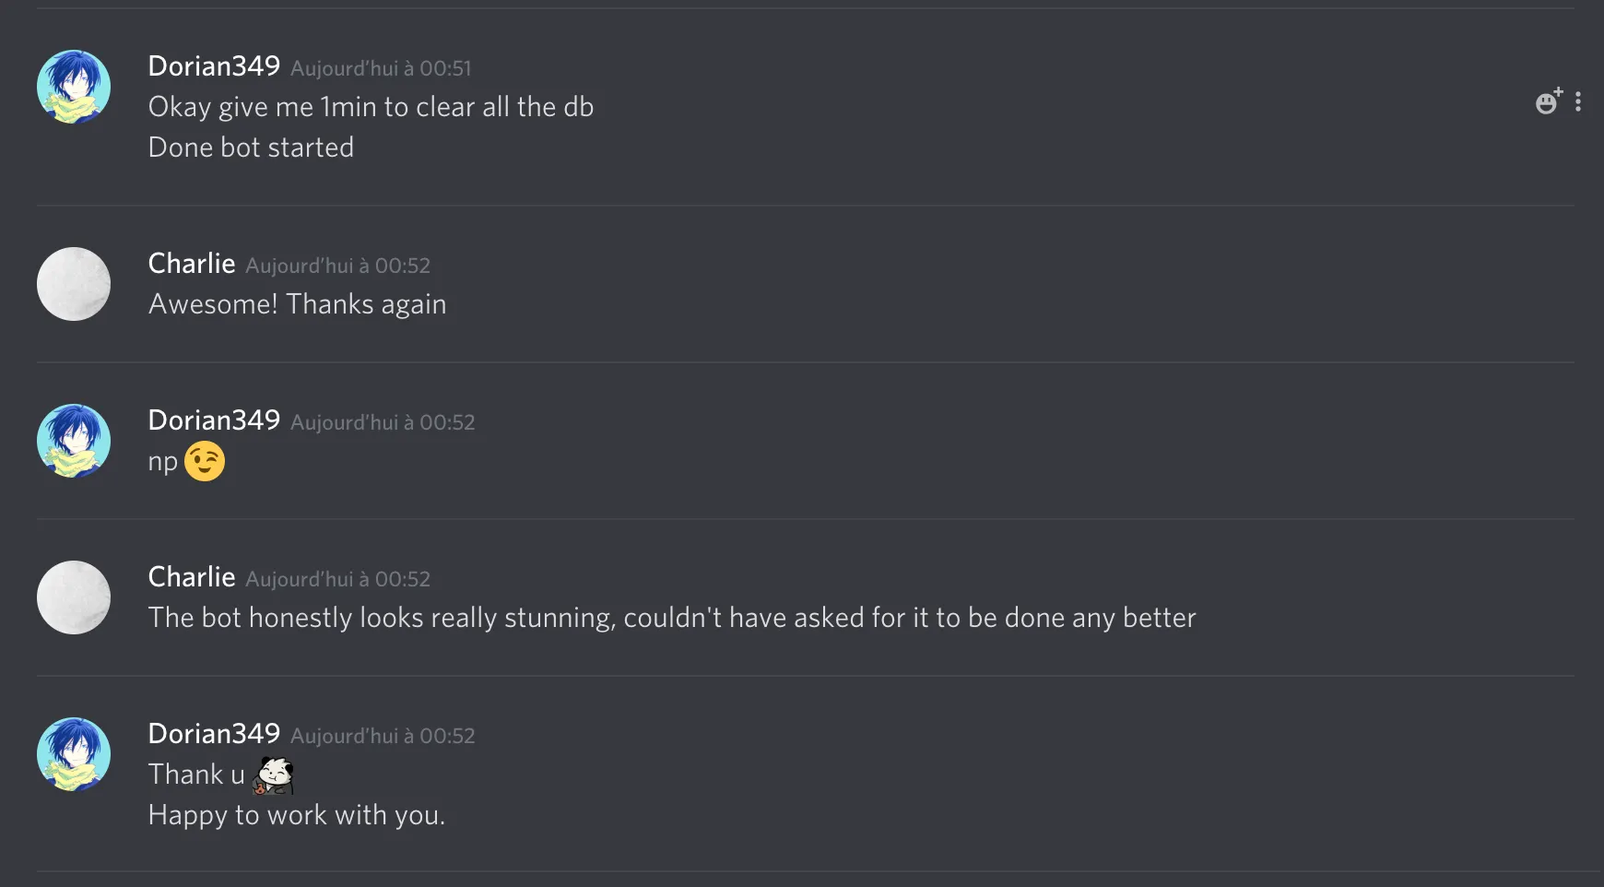This screenshot has width=1604, height=887.
Task: Open Dorian349's avatar beside the 00:51 message
Action: click(74, 87)
